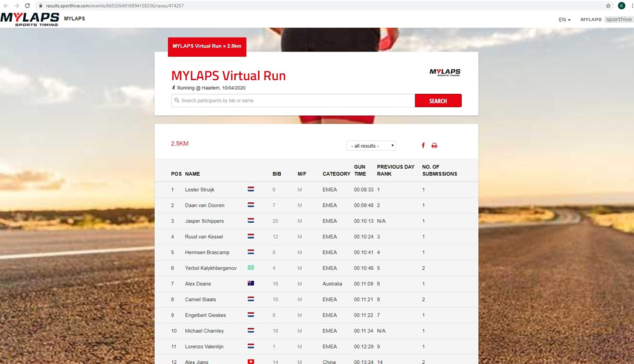
Task: Click the Netherlands flag for Ruud van Kessel
Action: pos(251,236)
